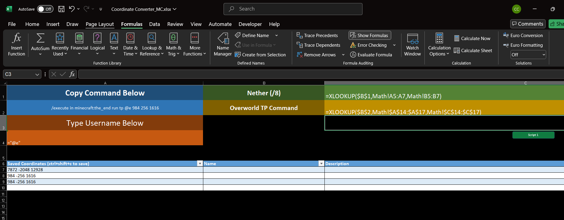Open Calculation Options dropdown
Screen dimensions: 564x220
click(x=439, y=45)
